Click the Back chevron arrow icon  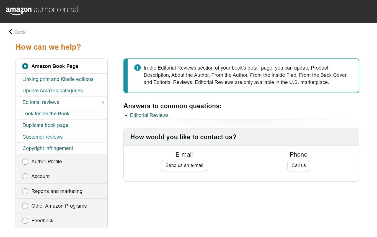point(11,32)
